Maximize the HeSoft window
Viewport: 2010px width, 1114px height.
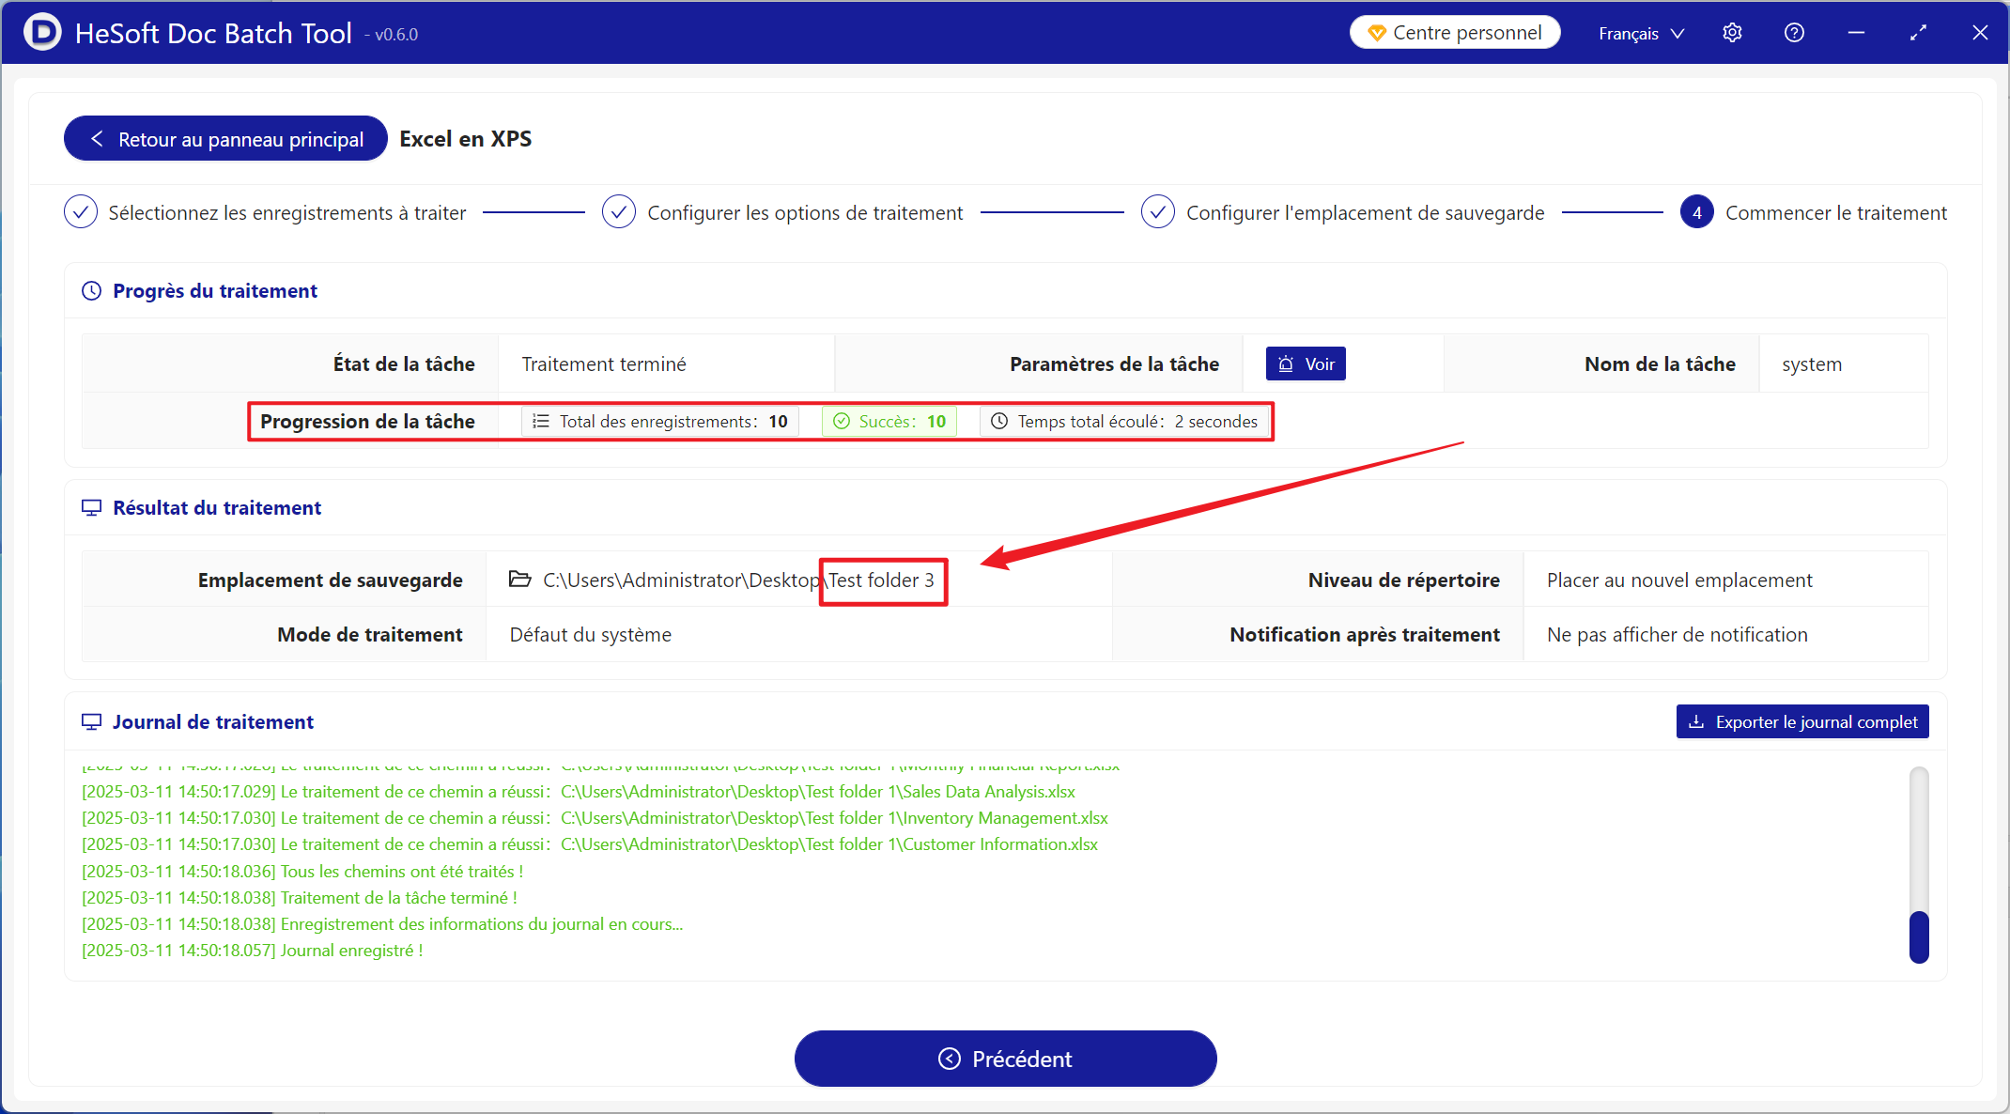(x=1918, y=33)
